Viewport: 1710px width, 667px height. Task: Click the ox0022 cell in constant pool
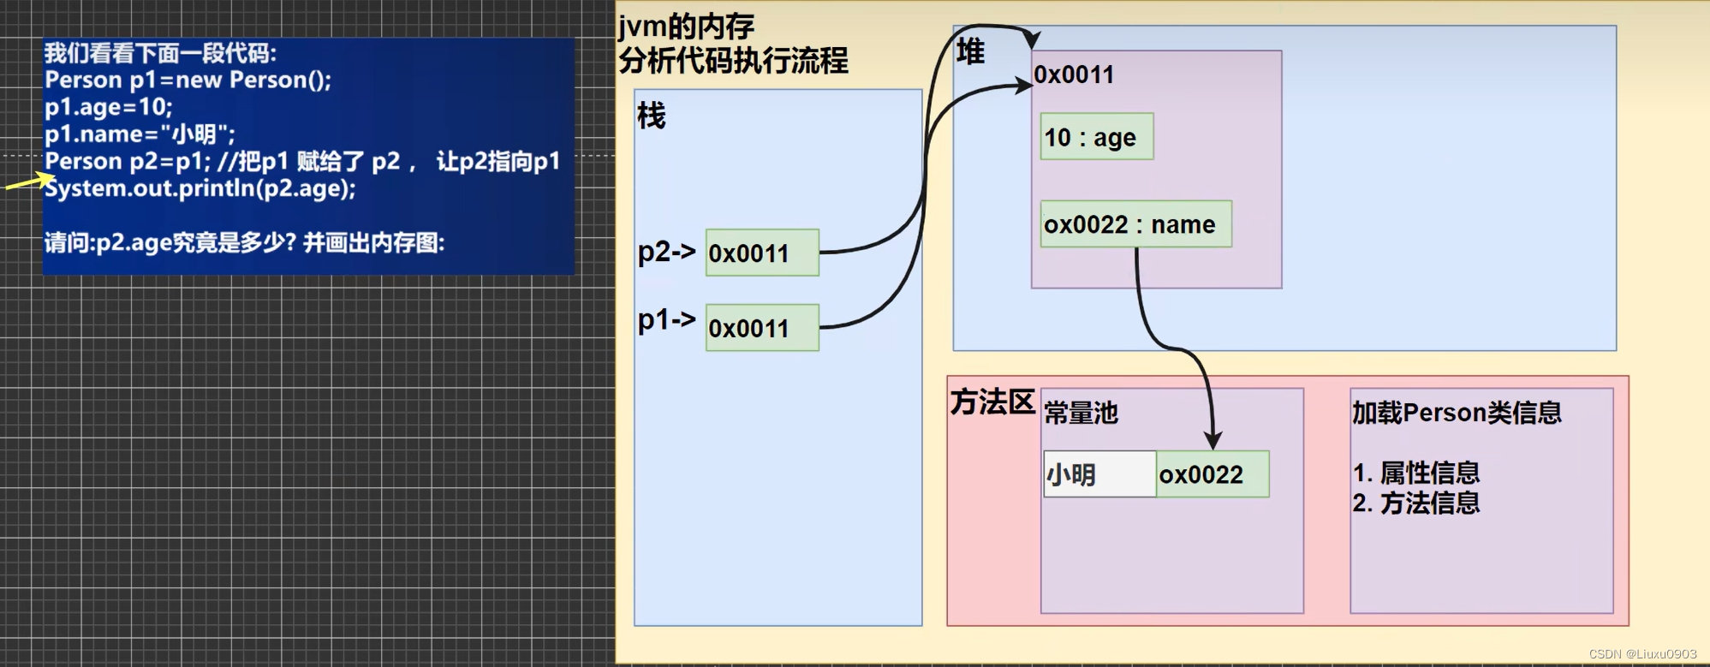point(1213,473)
